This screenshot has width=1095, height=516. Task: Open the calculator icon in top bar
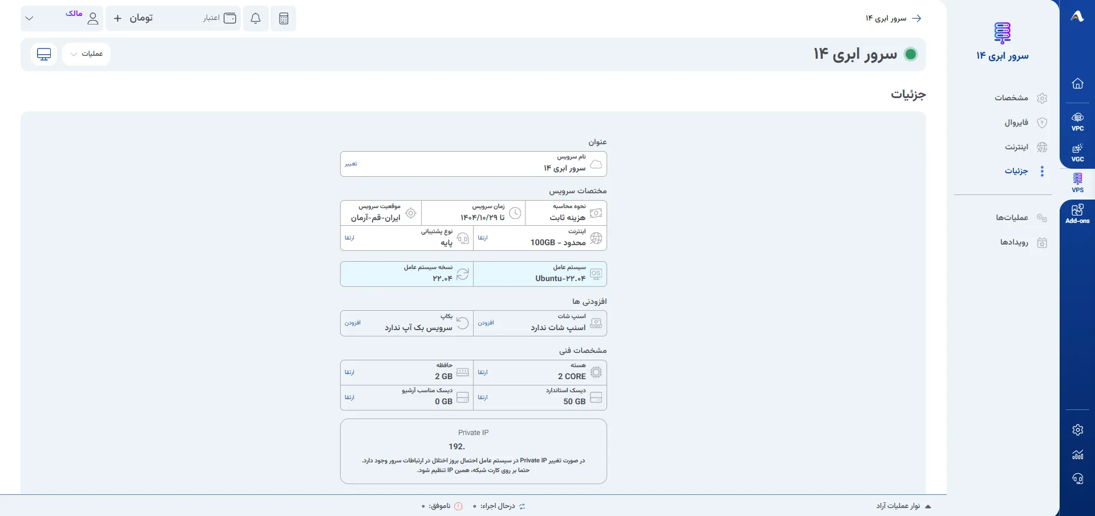coord(284,18)
